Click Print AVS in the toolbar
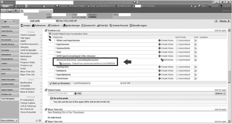Screen dimensions: 232x124 (x=102, y=25)
